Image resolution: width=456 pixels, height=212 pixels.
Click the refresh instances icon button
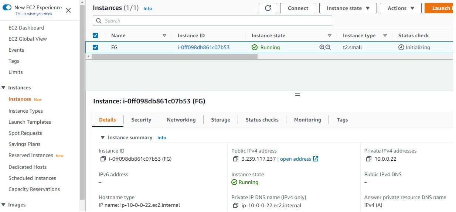tap(268, 8)
